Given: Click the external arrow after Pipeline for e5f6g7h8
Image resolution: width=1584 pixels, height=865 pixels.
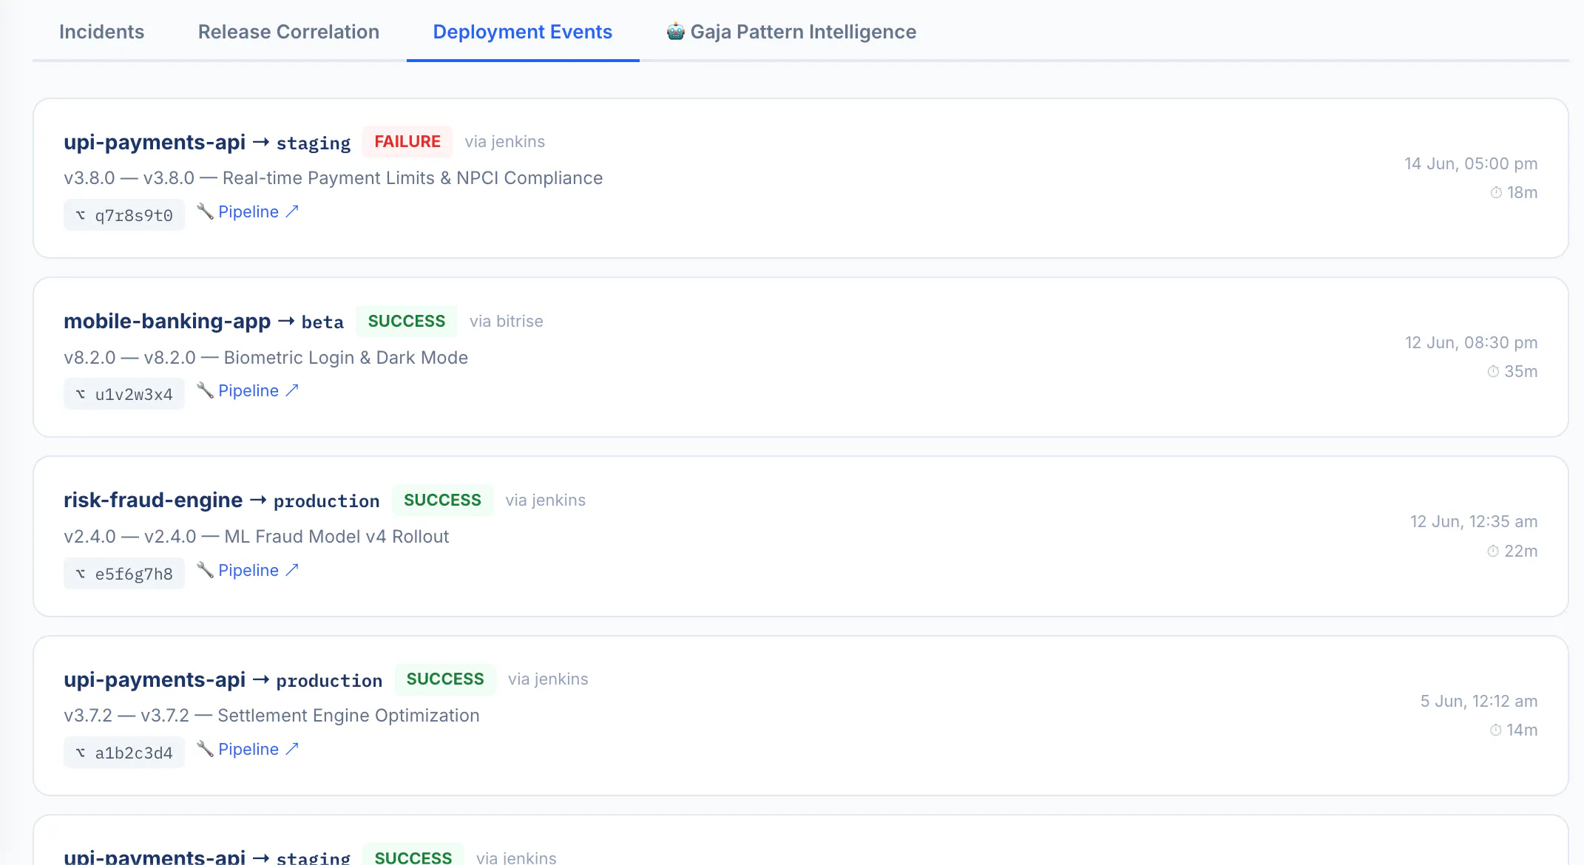Looking at the screenshot, I should (x=292, y=570).
